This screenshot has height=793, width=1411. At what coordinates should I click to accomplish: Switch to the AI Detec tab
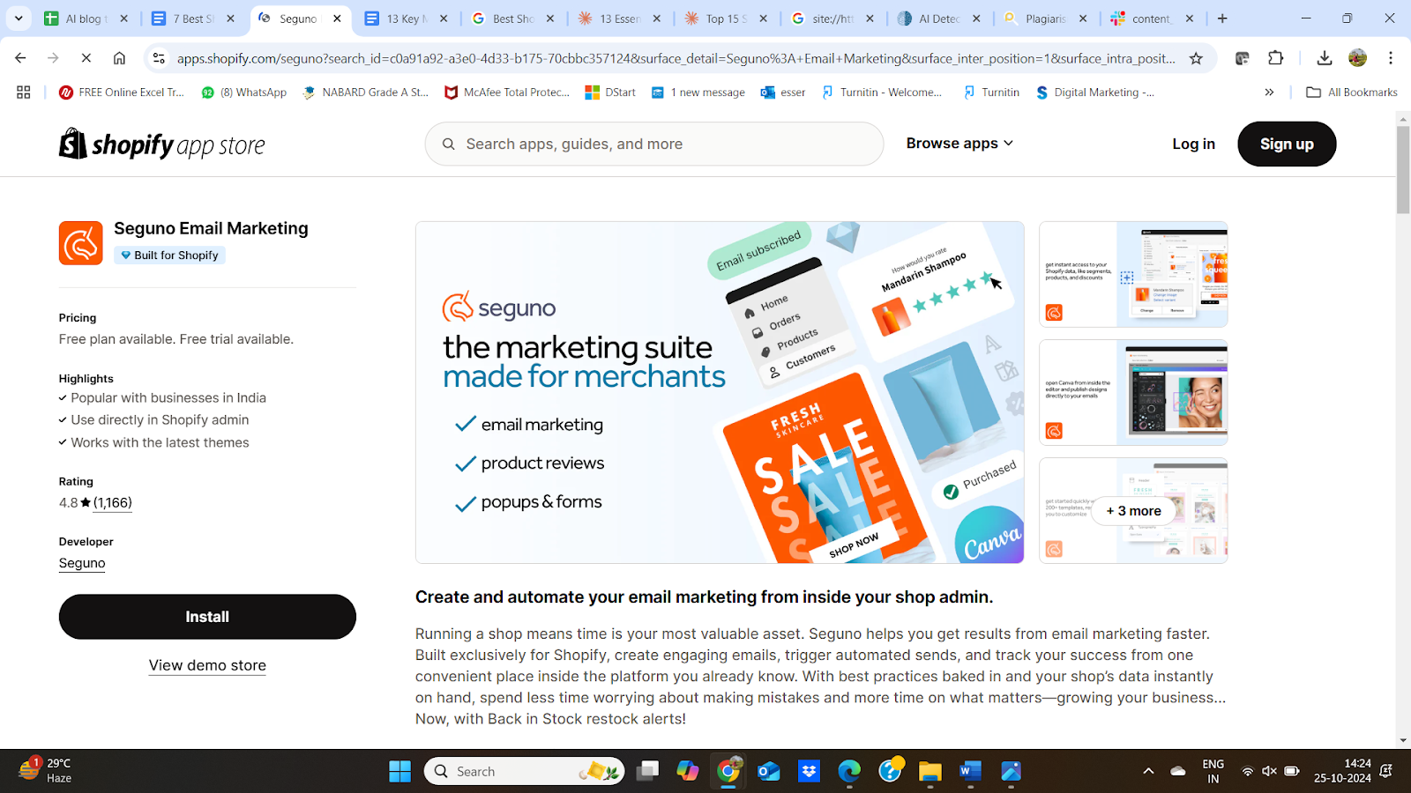coord(939,19)
